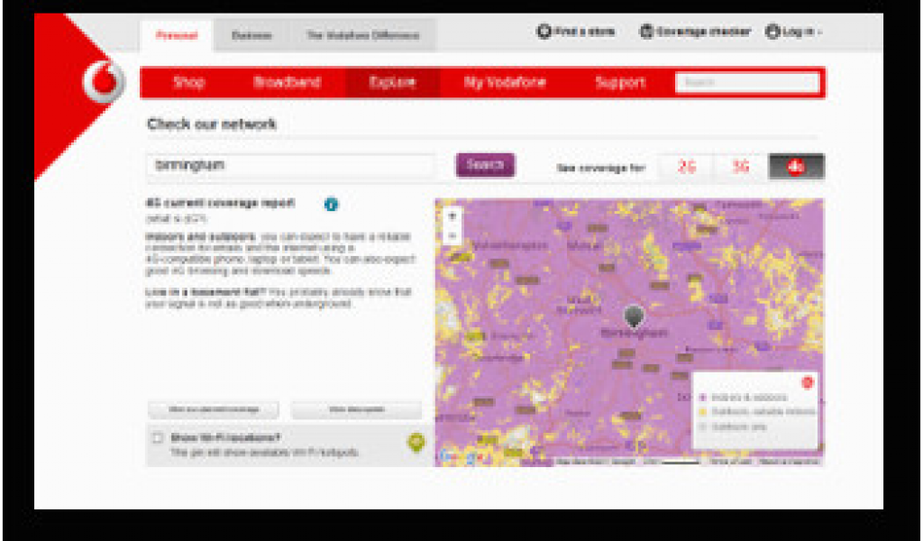923x541 pixels.
Task: Click the Vodafone logo
Action: point(104,81)
